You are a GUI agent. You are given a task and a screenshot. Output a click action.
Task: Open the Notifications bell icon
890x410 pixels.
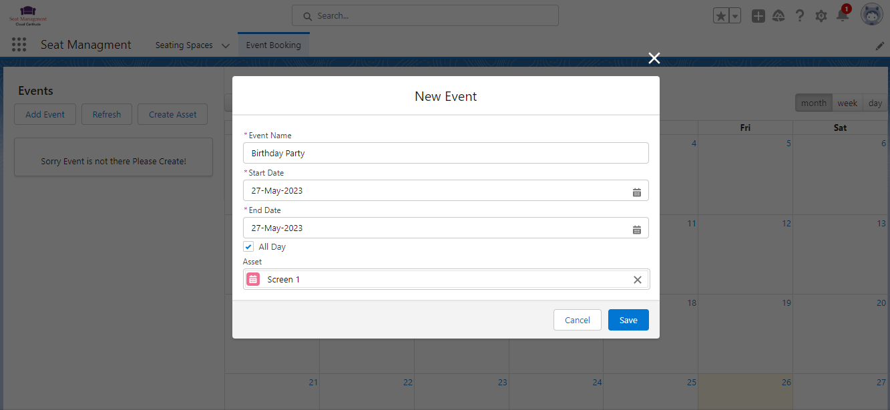(x=842, y=16)
